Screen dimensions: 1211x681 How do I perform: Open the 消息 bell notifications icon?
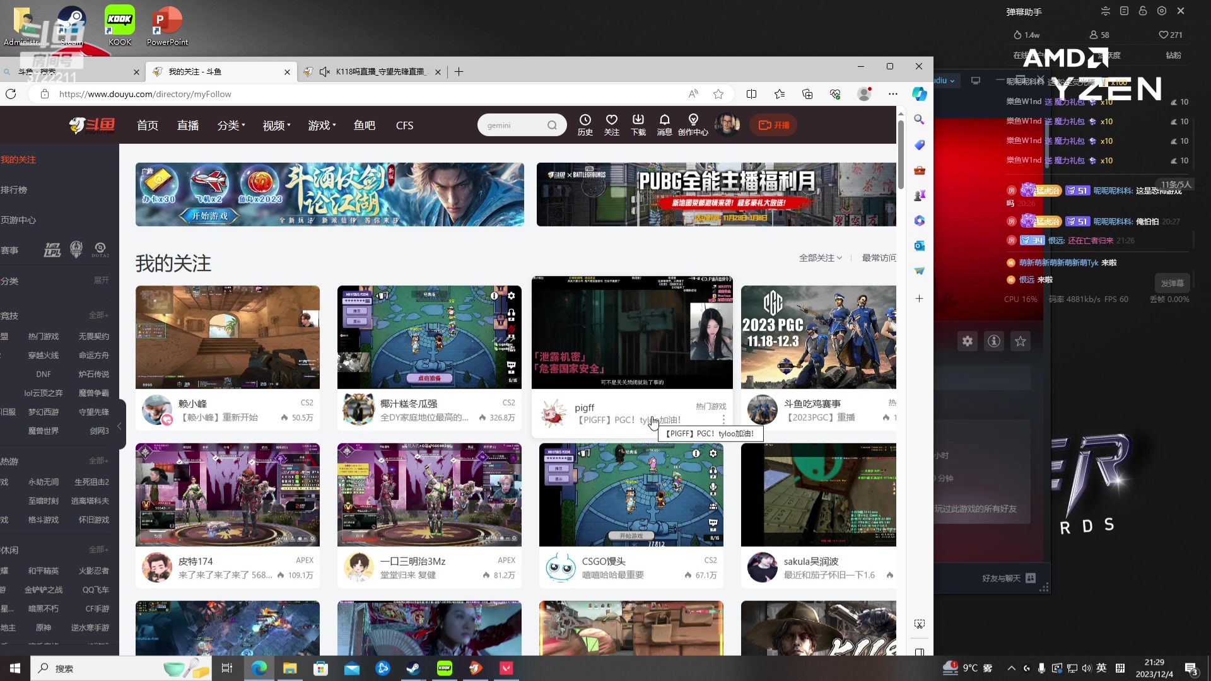pos(664,125)
